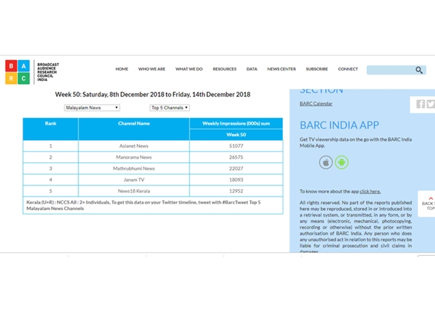Screen dimensions: 435x326
Task: Open the BARC Calendar link
Action: point(316,104)
